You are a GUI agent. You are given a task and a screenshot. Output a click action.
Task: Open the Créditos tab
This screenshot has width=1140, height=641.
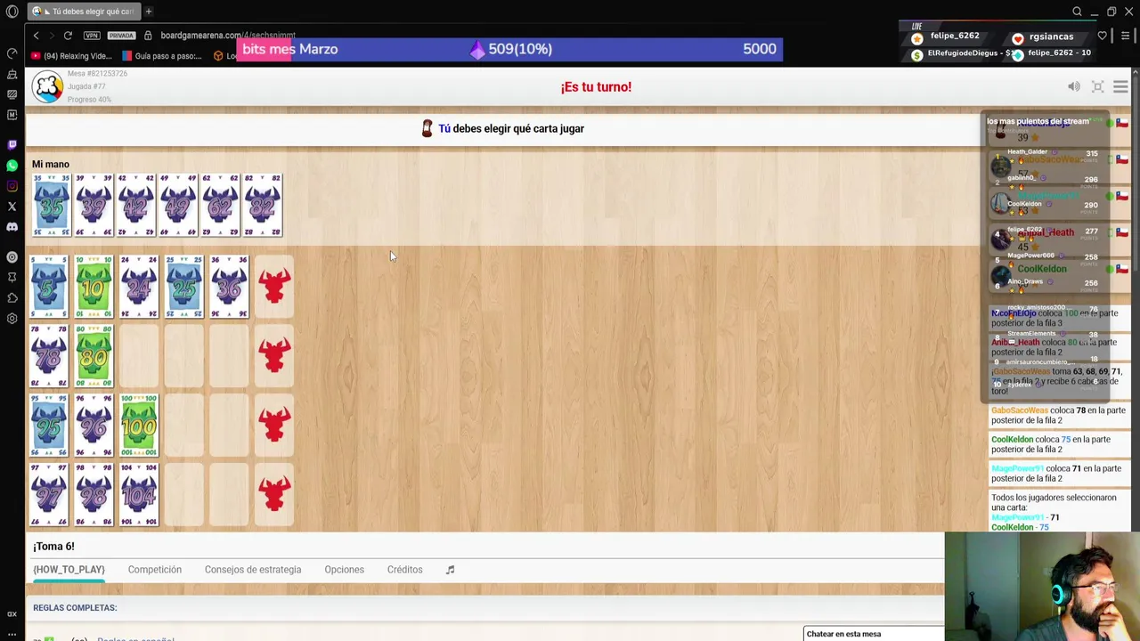404,570
